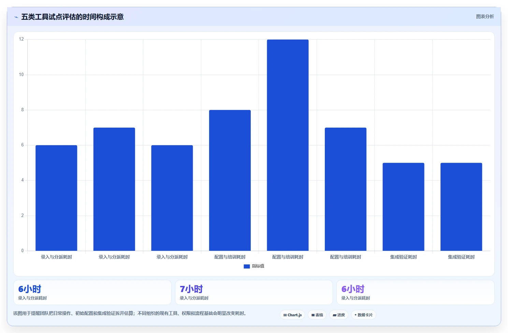Select the 进度 chip
This screenshot has height=333, width=508.
pyautogui.click(x=339, y=315)
